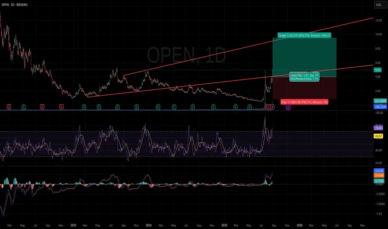The image size is (388, 229).
Task: Select the green profit zone of long position
Action: pyautogui.click(x=304, y=57)
